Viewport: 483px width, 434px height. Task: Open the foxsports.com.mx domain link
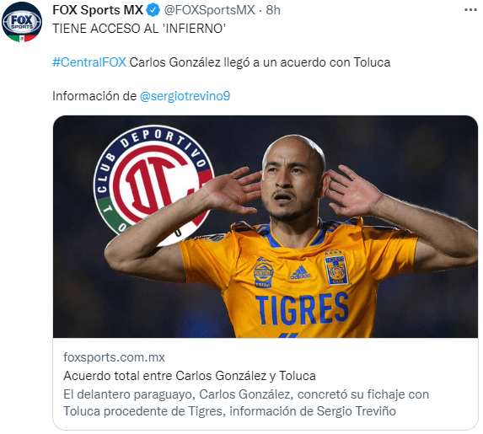(x=114, y=357)
